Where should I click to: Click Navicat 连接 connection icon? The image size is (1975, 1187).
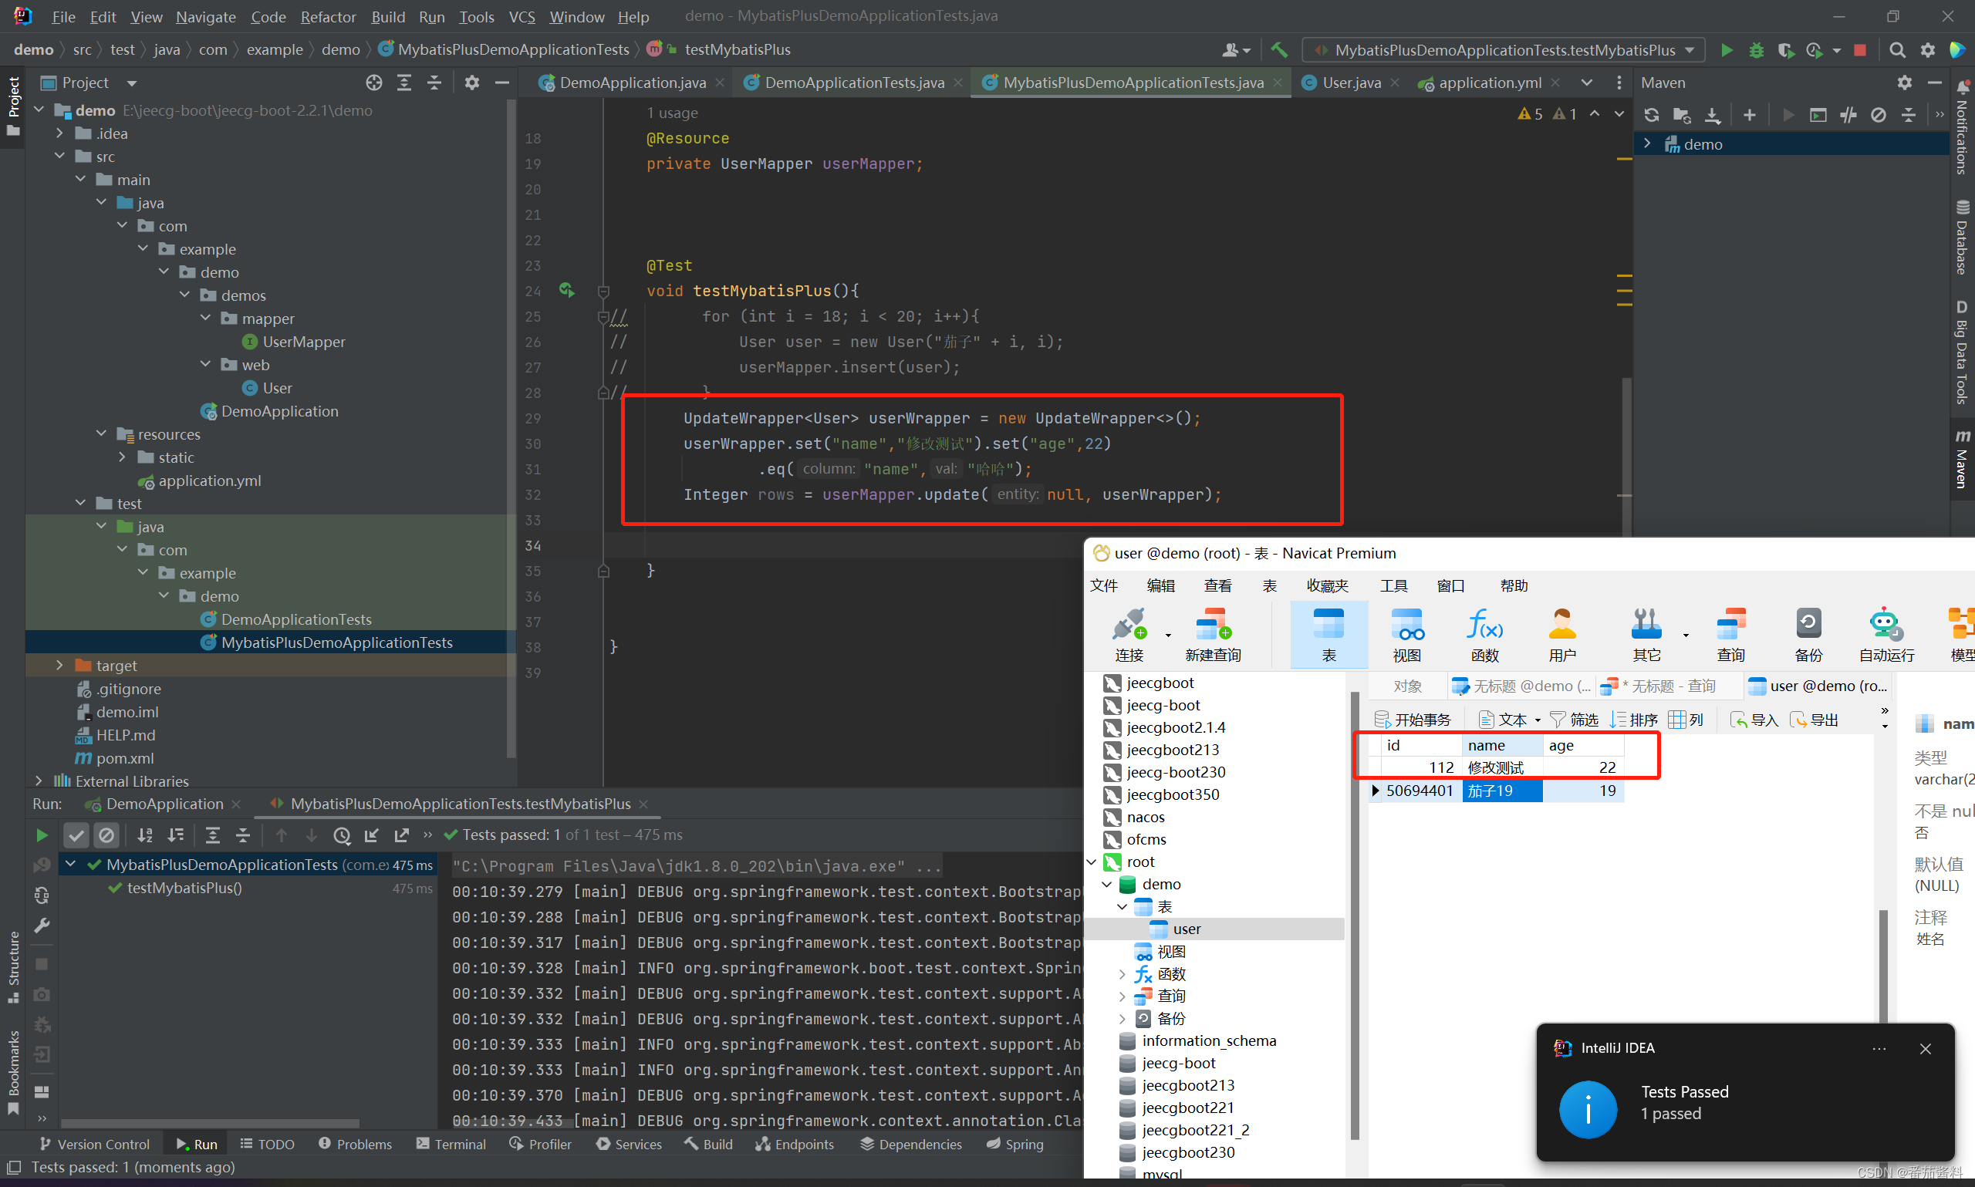[x=1129, y=635]
